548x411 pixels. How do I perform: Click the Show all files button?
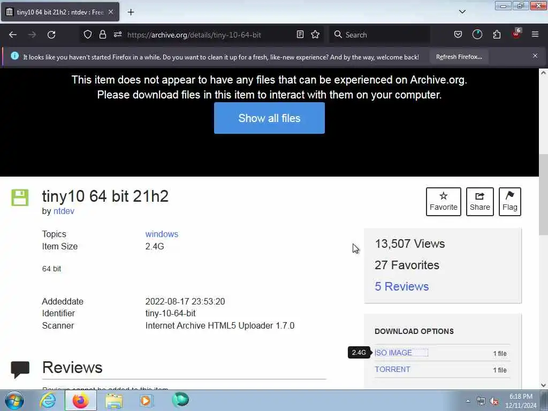point(269,118)
